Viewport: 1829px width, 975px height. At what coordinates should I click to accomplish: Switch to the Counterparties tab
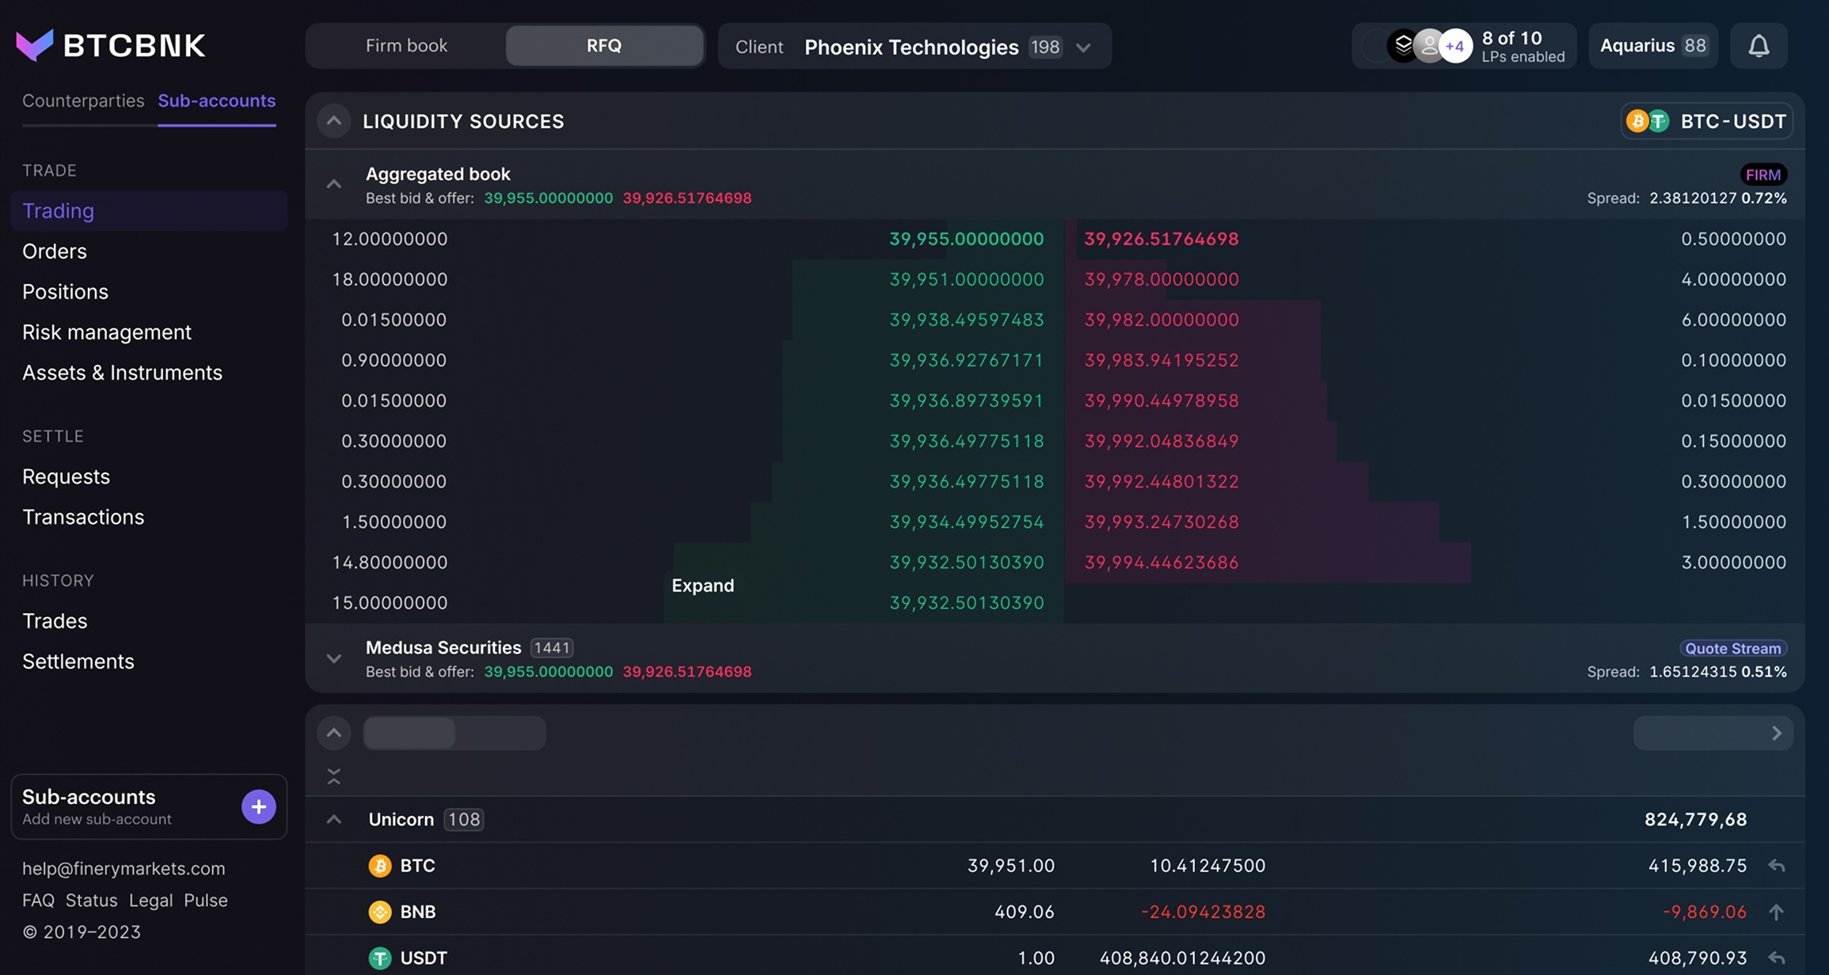coord(83,101)
